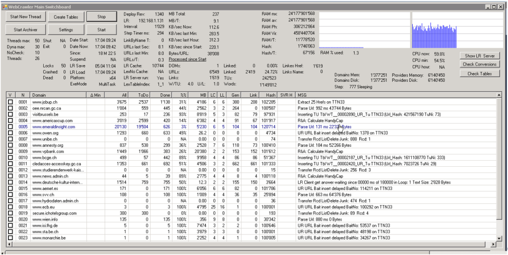Click the WebCrawler app icon in title bar

4,7
